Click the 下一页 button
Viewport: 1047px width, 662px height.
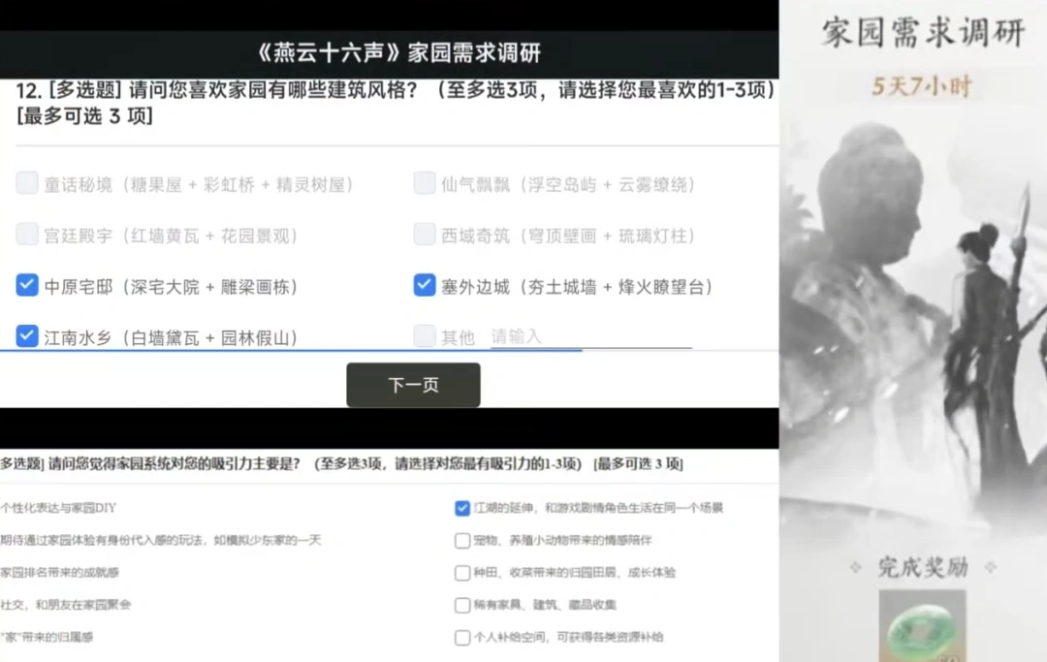(x=413, y=385)
